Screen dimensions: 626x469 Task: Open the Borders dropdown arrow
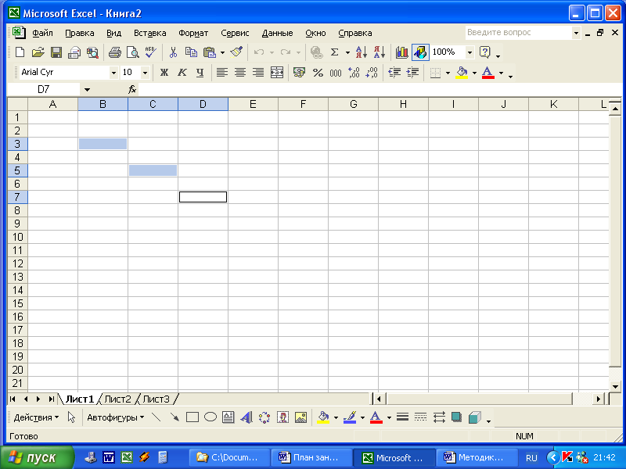[448, 73]
